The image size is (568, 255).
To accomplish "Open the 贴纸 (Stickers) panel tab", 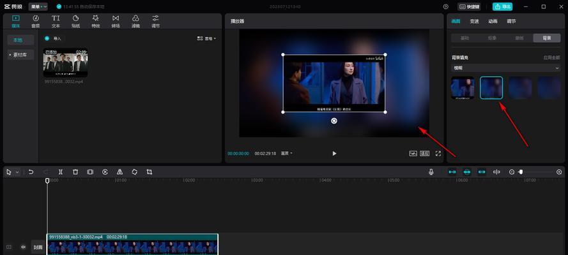I will pos(75,21).
